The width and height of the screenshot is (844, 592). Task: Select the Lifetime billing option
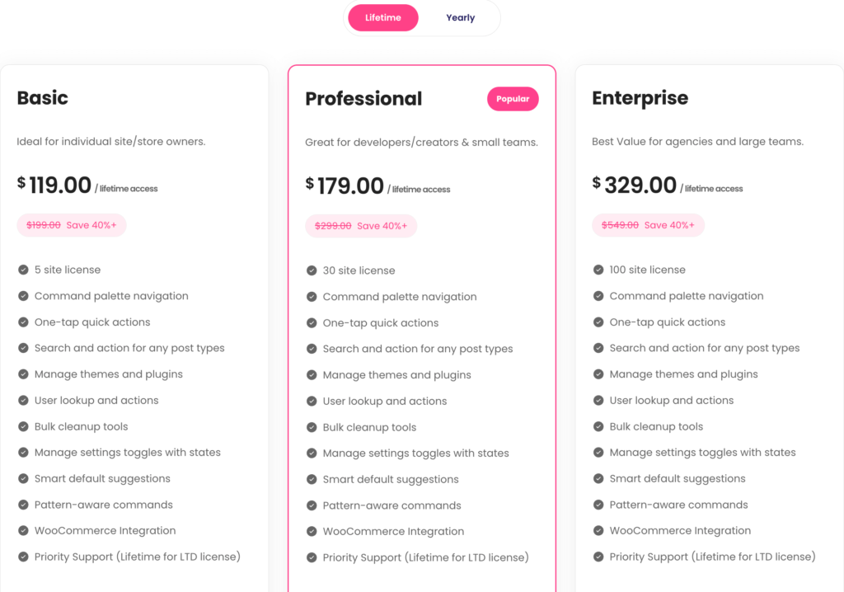pyautogui.click(x=382, y=17)
